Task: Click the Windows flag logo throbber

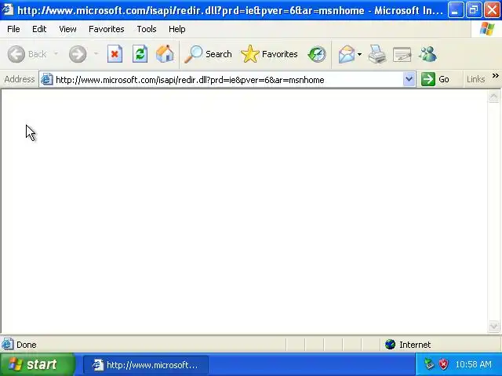Action: (x=486, y=29)
